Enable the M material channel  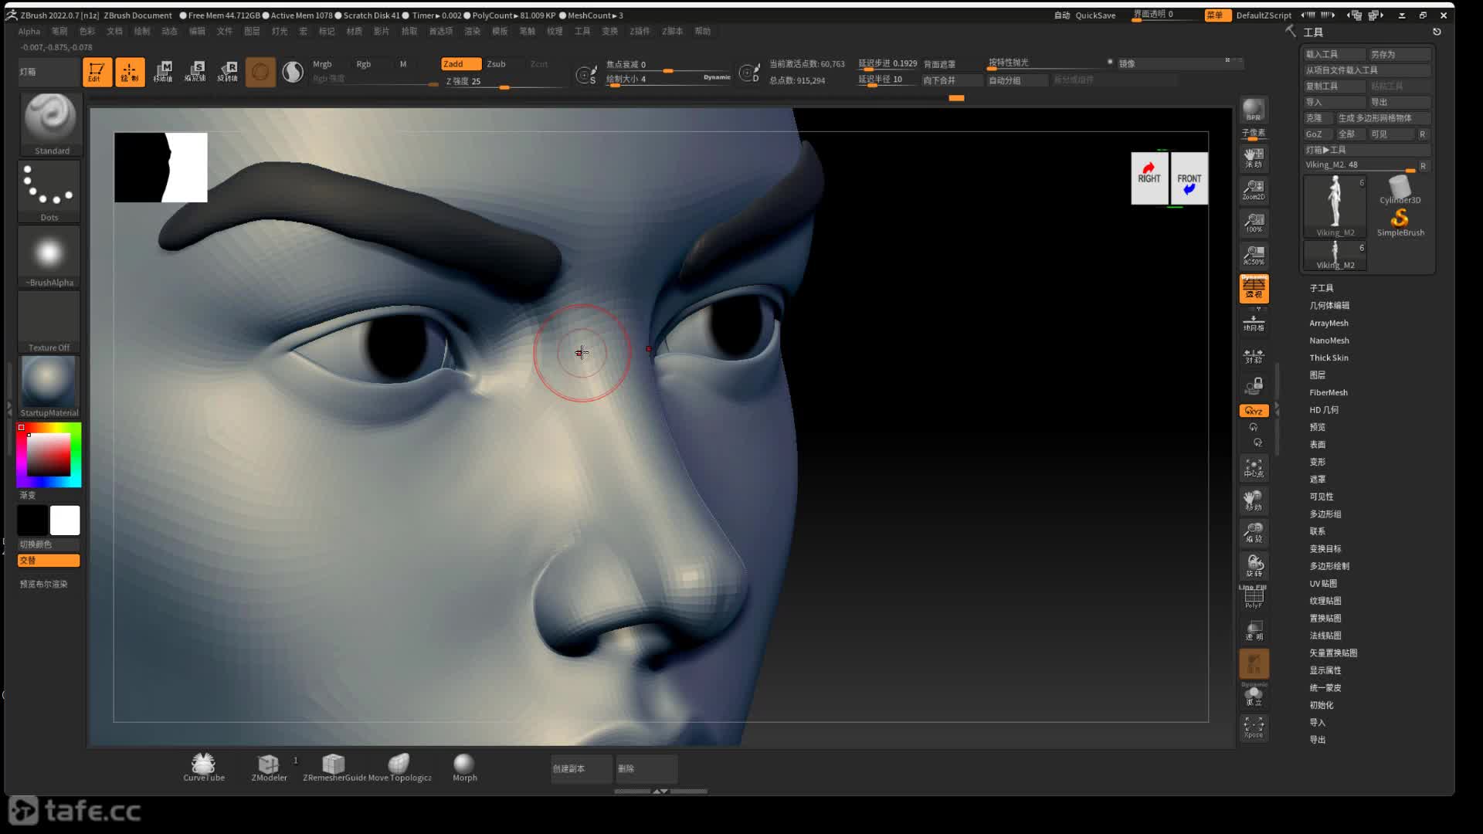click(x=402, y=64)
